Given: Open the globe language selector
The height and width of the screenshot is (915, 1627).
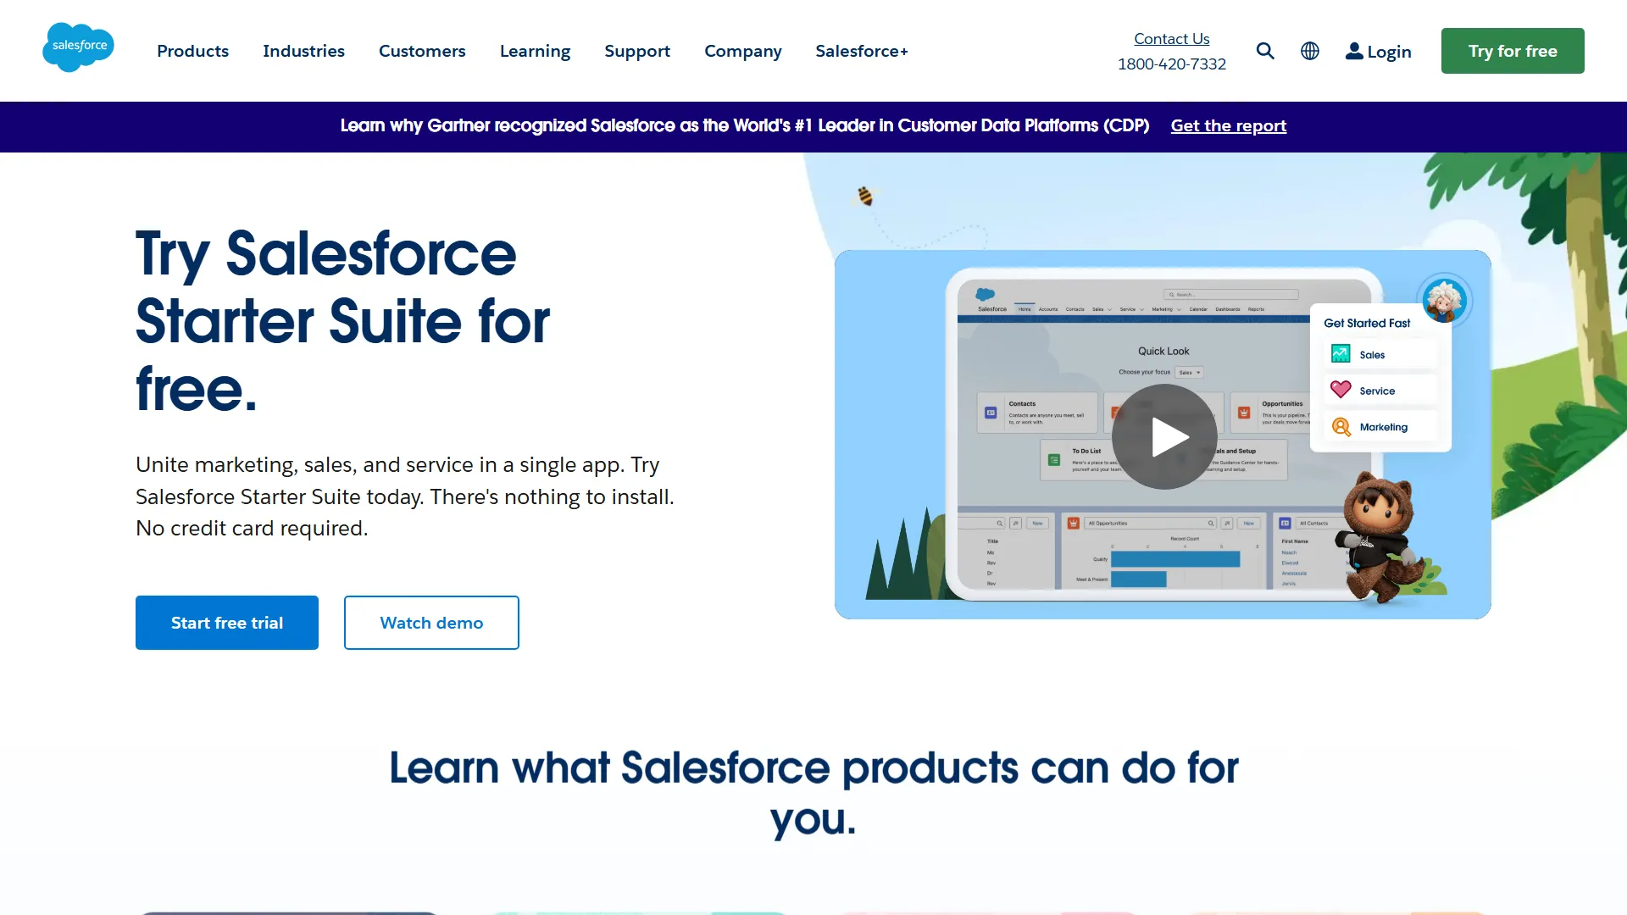Looking at the screenshot, I should point(1310,51).
